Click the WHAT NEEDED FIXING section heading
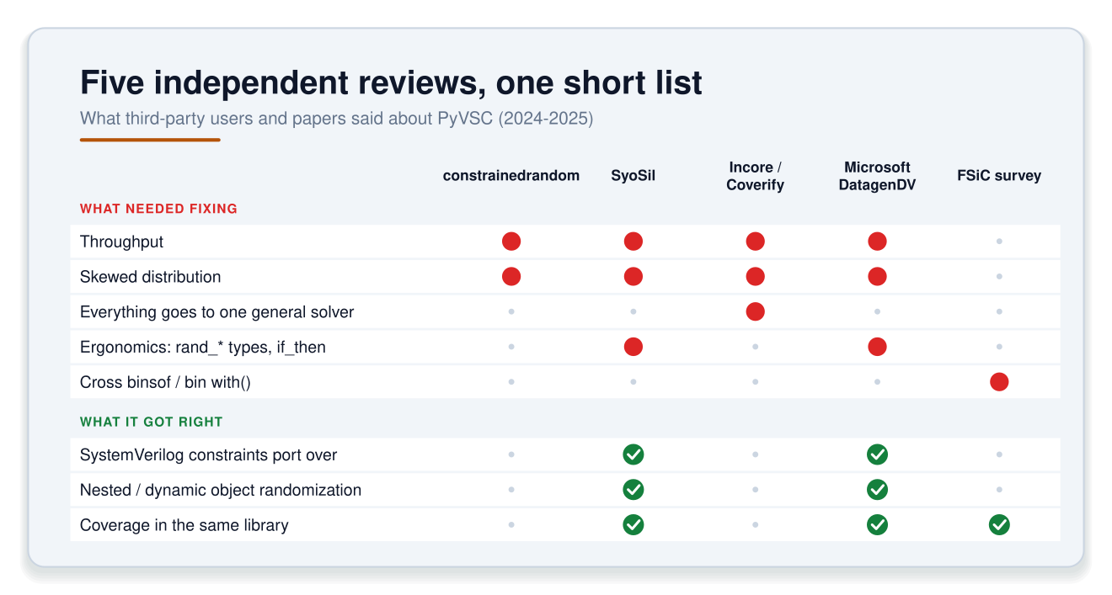Image resolution: width=1112 pixels, height=595 pixels. (x=158, y=209)
